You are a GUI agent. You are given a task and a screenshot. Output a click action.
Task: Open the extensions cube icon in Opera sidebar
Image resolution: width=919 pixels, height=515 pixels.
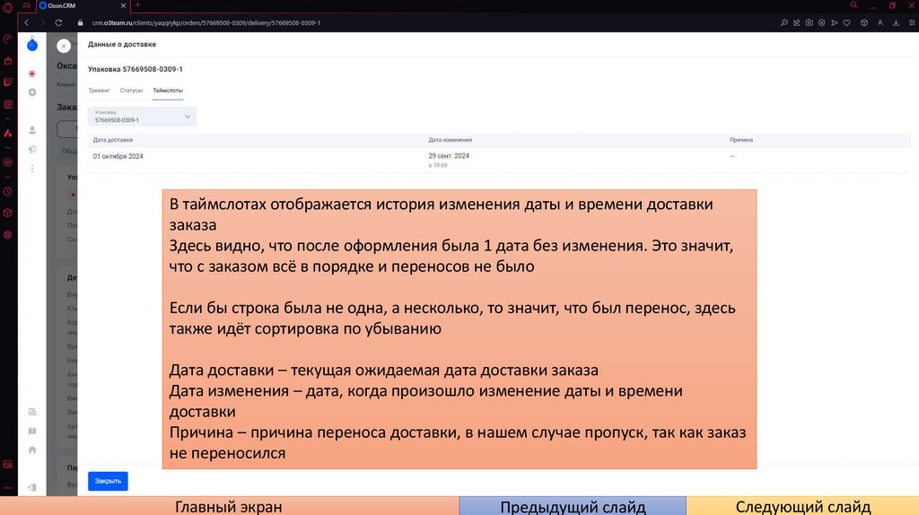pyautogui.click(x=7, y=213)
